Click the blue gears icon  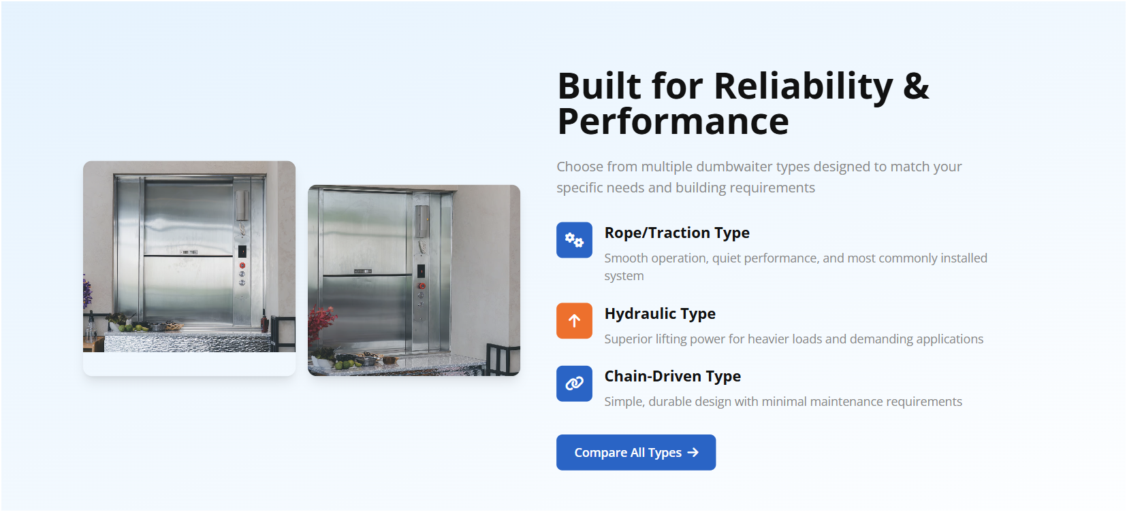574,240
